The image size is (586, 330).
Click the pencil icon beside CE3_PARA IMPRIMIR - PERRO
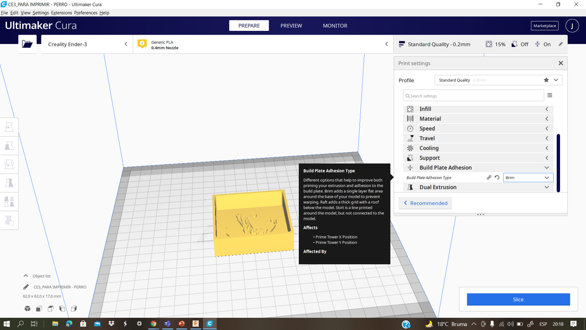click(26, 287)
